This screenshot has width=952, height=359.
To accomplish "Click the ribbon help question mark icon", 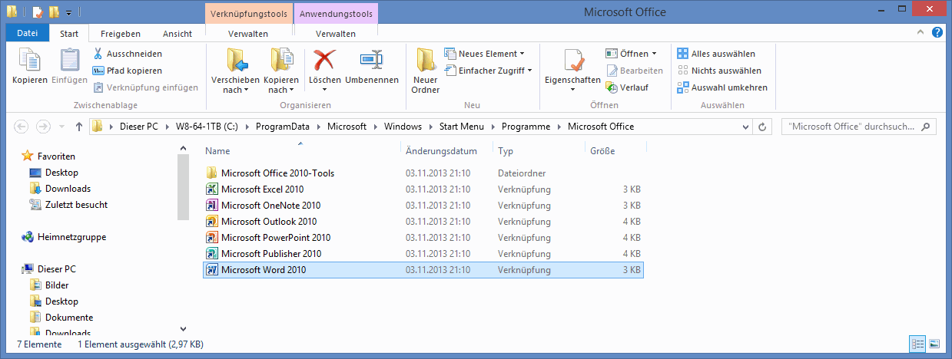I will click(937, 33).
